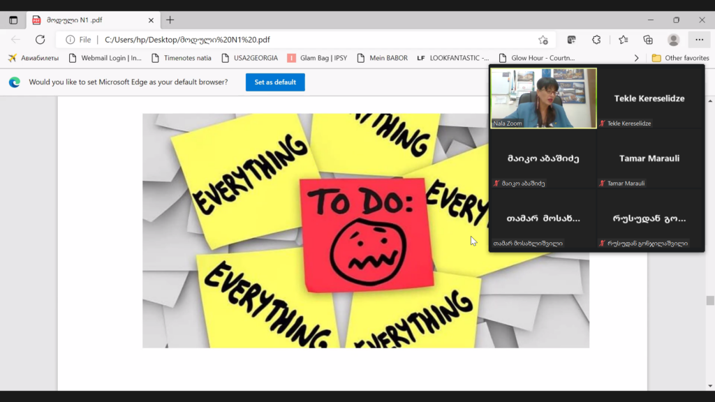Viewport: 715px width, 402px height.
Task: Click the address bar file path
Action: click(x=187, y=40)
